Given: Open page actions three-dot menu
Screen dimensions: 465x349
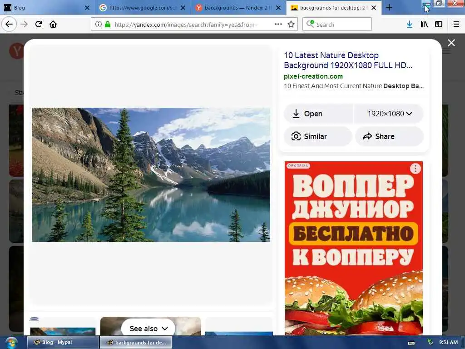Looking at the screenshot, I should pos(278,24).
